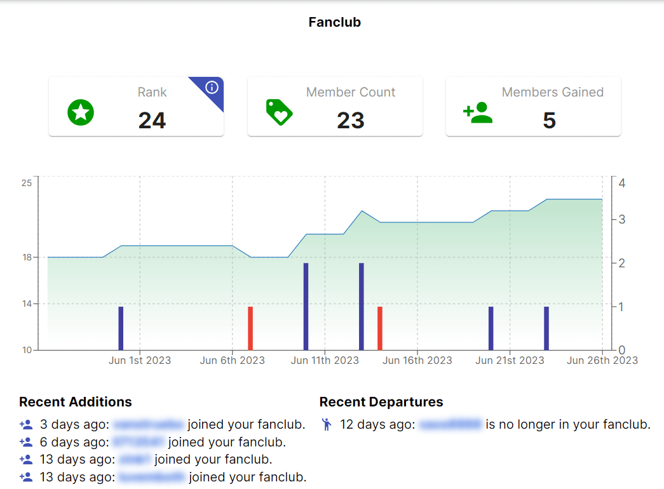This screenshot has height=489, width=664.
Task: Open the departed member's username from 12 days ago
Action: [451, 424]
